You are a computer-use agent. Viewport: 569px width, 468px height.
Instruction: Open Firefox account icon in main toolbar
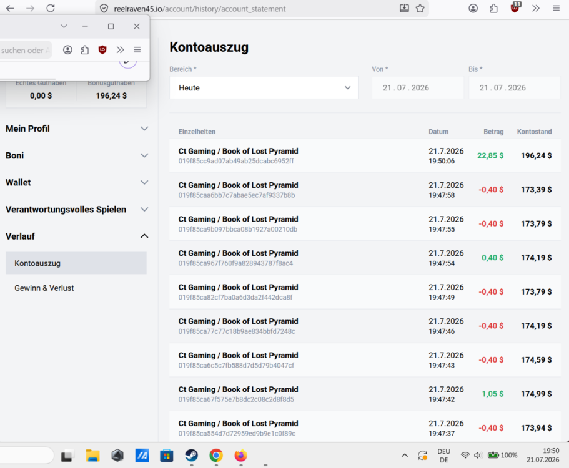click(x=473, y=8)
